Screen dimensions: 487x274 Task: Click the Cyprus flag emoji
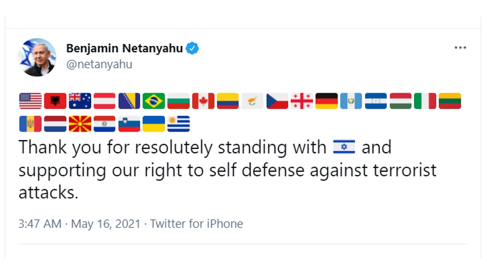click(x=252, y=101)
